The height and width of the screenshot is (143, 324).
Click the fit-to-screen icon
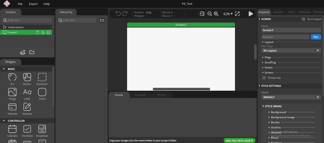point(237,14)
